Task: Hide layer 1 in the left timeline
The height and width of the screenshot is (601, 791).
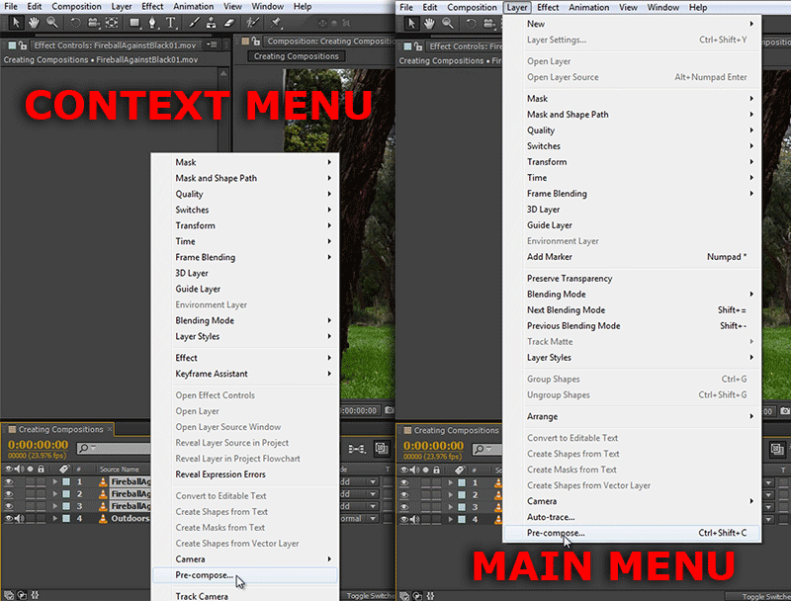Action: [x=9, y=481]
